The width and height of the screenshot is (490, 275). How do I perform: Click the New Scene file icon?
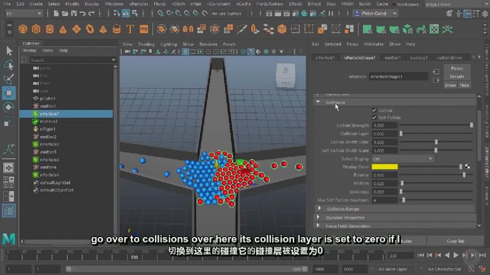tap(56, 13)
